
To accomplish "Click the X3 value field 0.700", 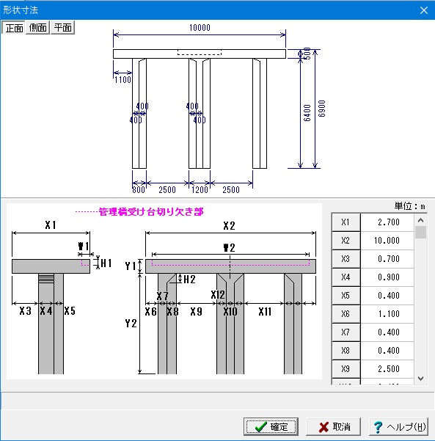I will (387, 259).
